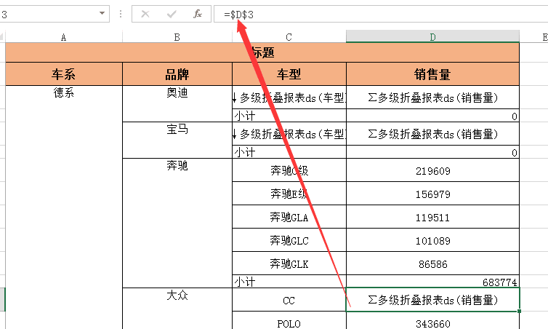
Task: Select the 奔驰GLC cell
Action: (289, 240)
